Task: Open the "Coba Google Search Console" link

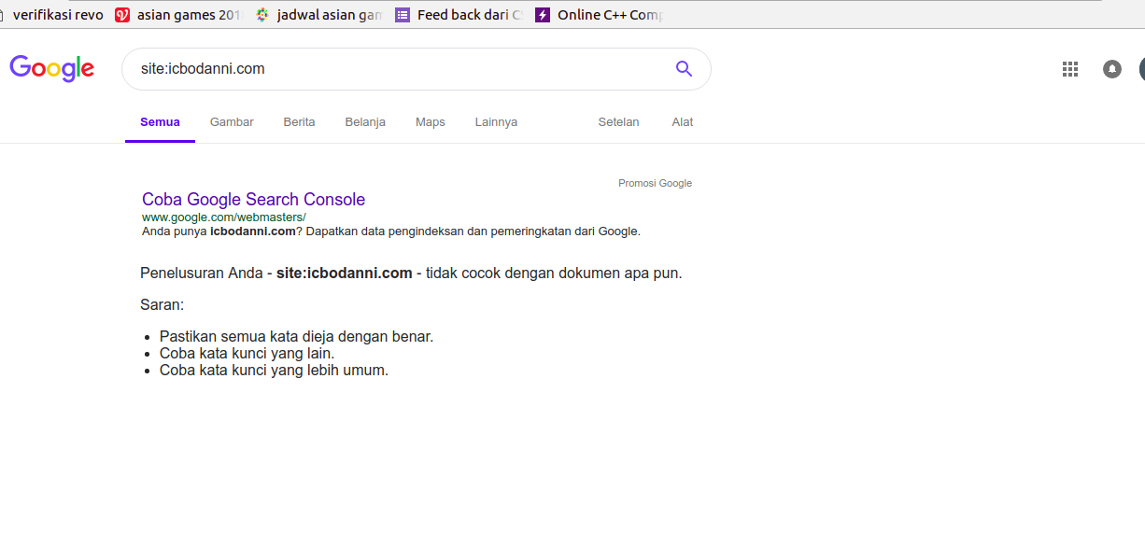Action: tap(253, 199)
